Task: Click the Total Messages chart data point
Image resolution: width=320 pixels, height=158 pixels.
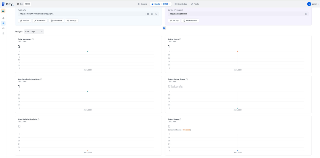Action: 88,52
